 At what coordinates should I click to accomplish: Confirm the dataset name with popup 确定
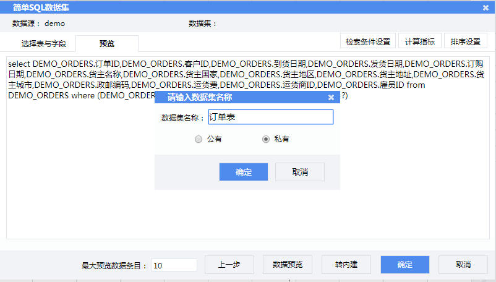click(244, 172)
